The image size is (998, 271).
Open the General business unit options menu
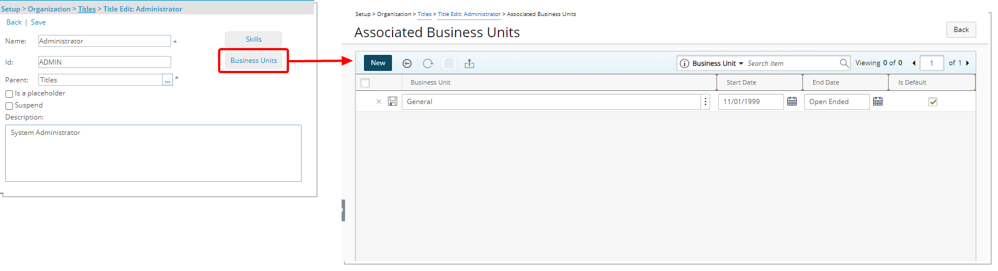pyautogui.click(x=706, y=102)
